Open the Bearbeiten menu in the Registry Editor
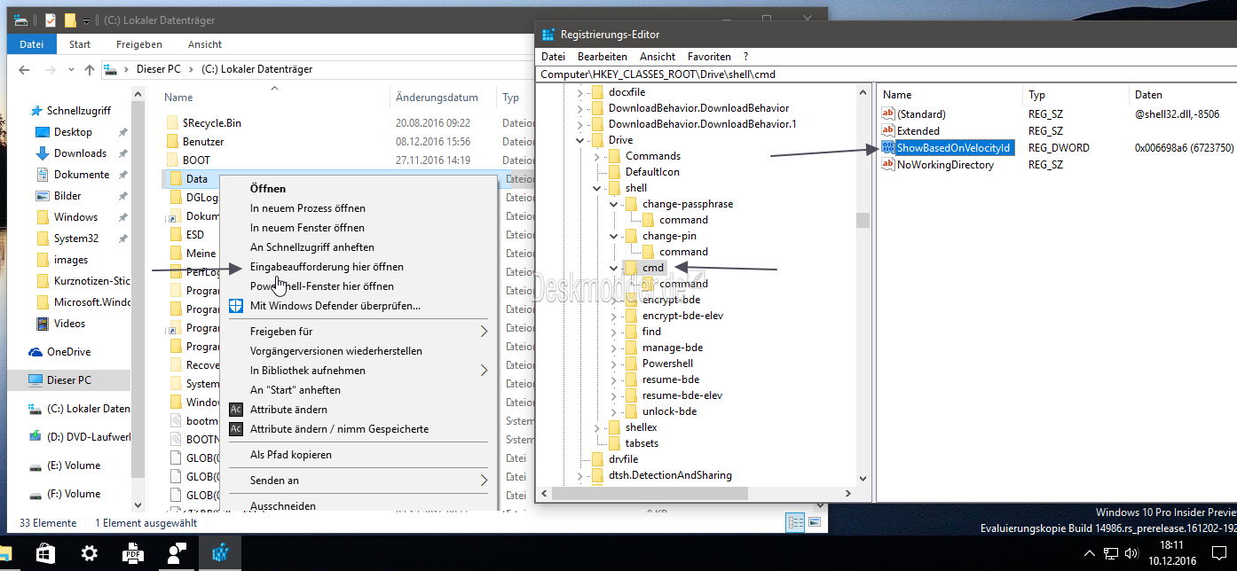 point(603,57)
